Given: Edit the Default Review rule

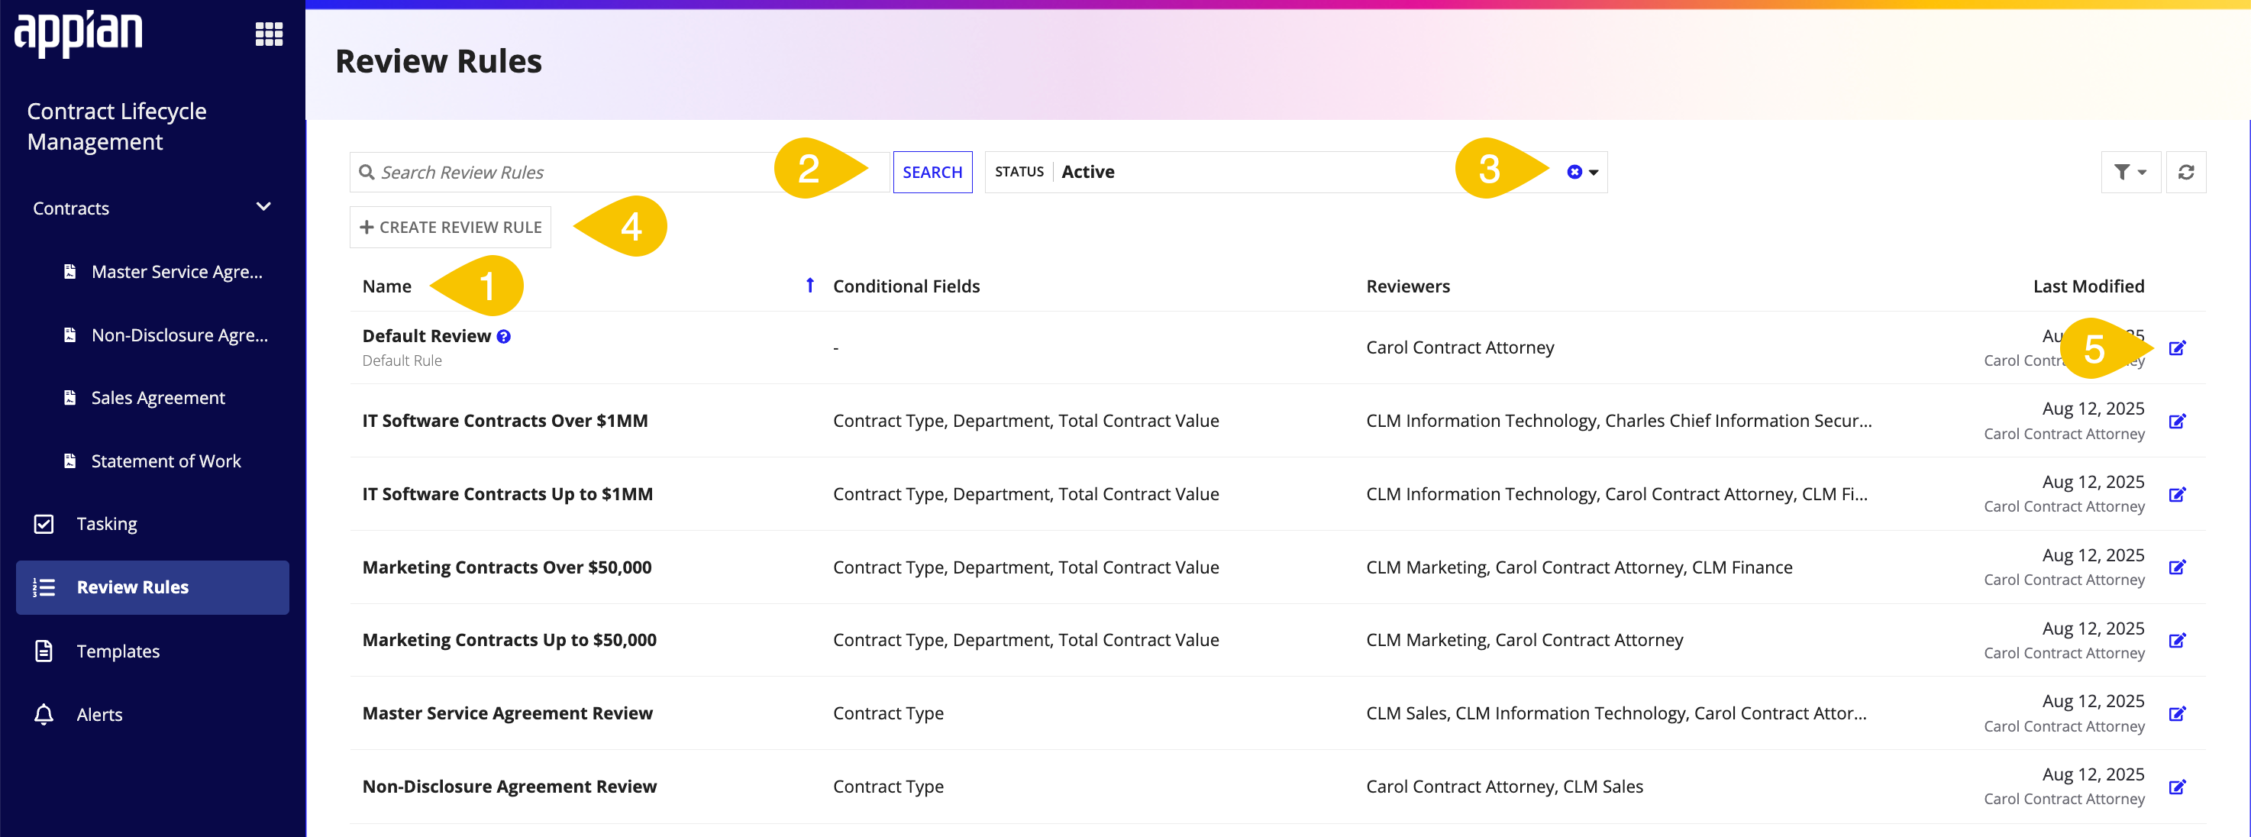Looking at the screenshot, I should 2177,347.
